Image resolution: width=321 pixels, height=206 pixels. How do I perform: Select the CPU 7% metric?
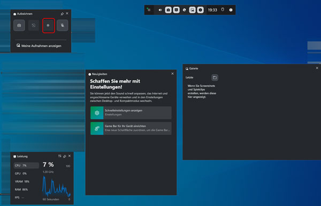(26, 165)
